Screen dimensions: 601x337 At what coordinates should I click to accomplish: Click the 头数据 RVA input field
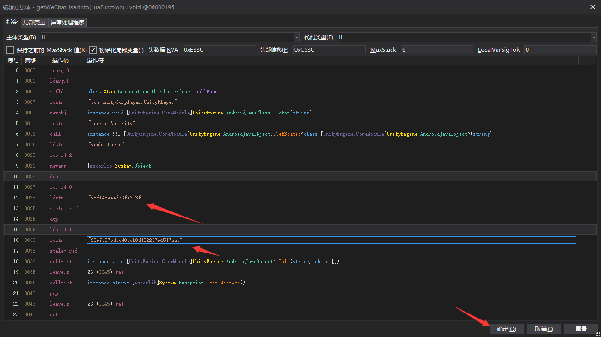[218, 50]
